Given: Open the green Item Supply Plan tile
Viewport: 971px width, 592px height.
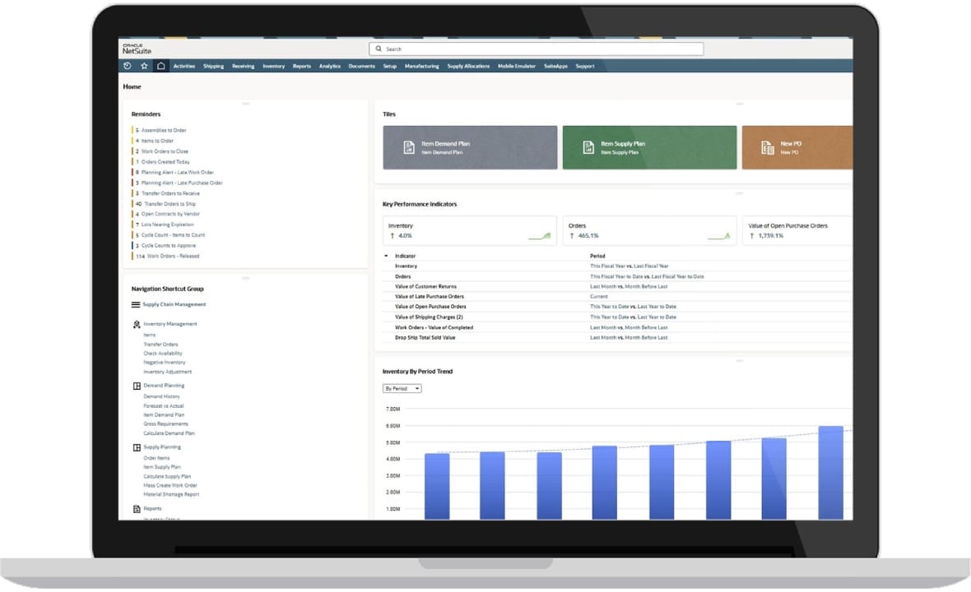Looking at the screenshot, I should (648, 147).
